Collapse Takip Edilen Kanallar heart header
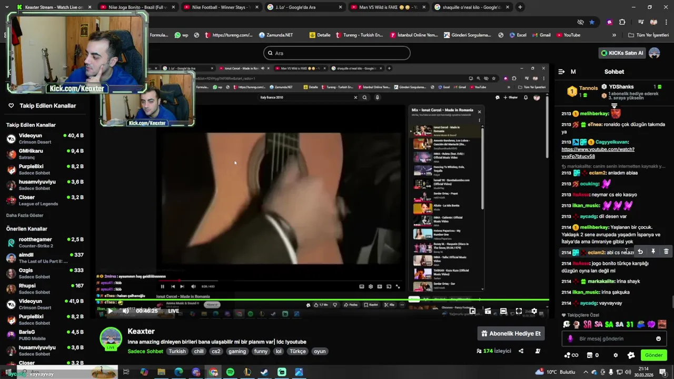 point(11,106)
